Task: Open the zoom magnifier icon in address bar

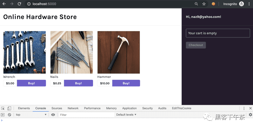Action: 196,4
